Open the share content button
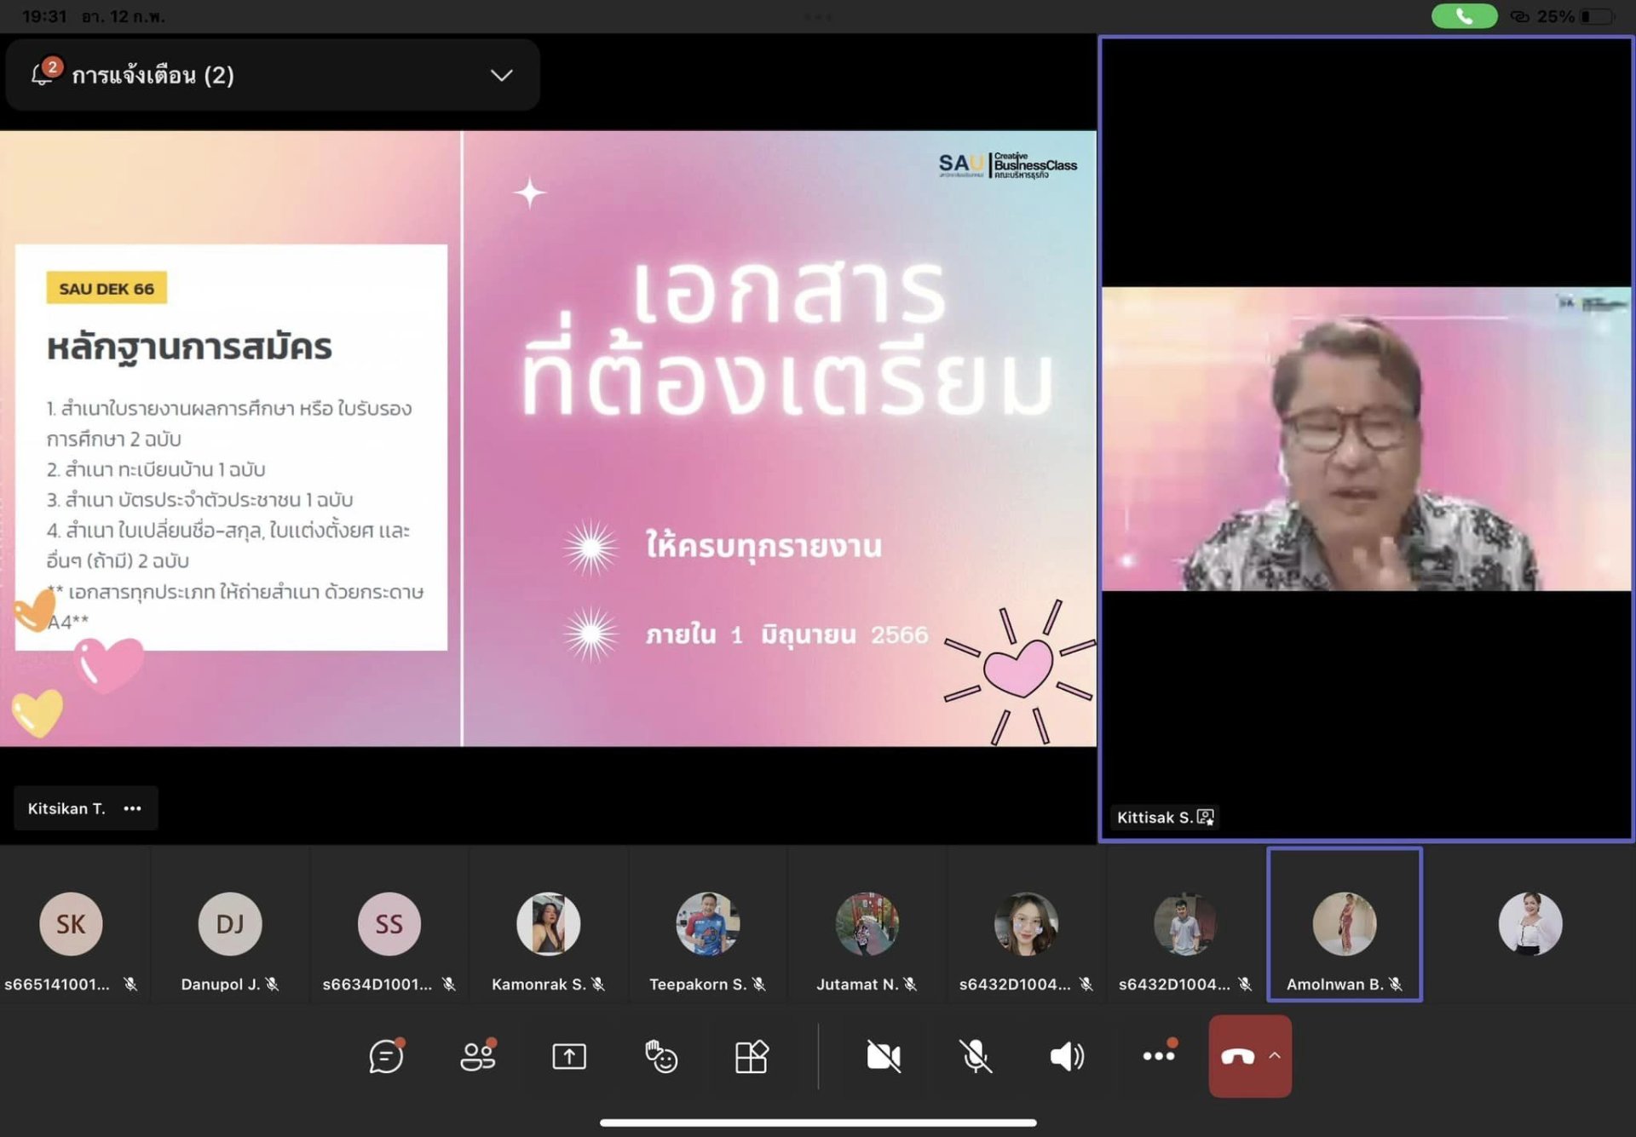Image resolution: width=1636 pixels, height=1137 pixels. [x=569, y=1057]
